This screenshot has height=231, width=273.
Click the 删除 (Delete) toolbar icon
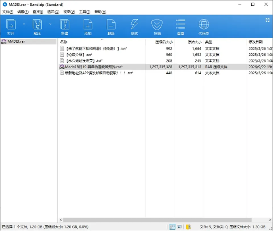point(111,24)
